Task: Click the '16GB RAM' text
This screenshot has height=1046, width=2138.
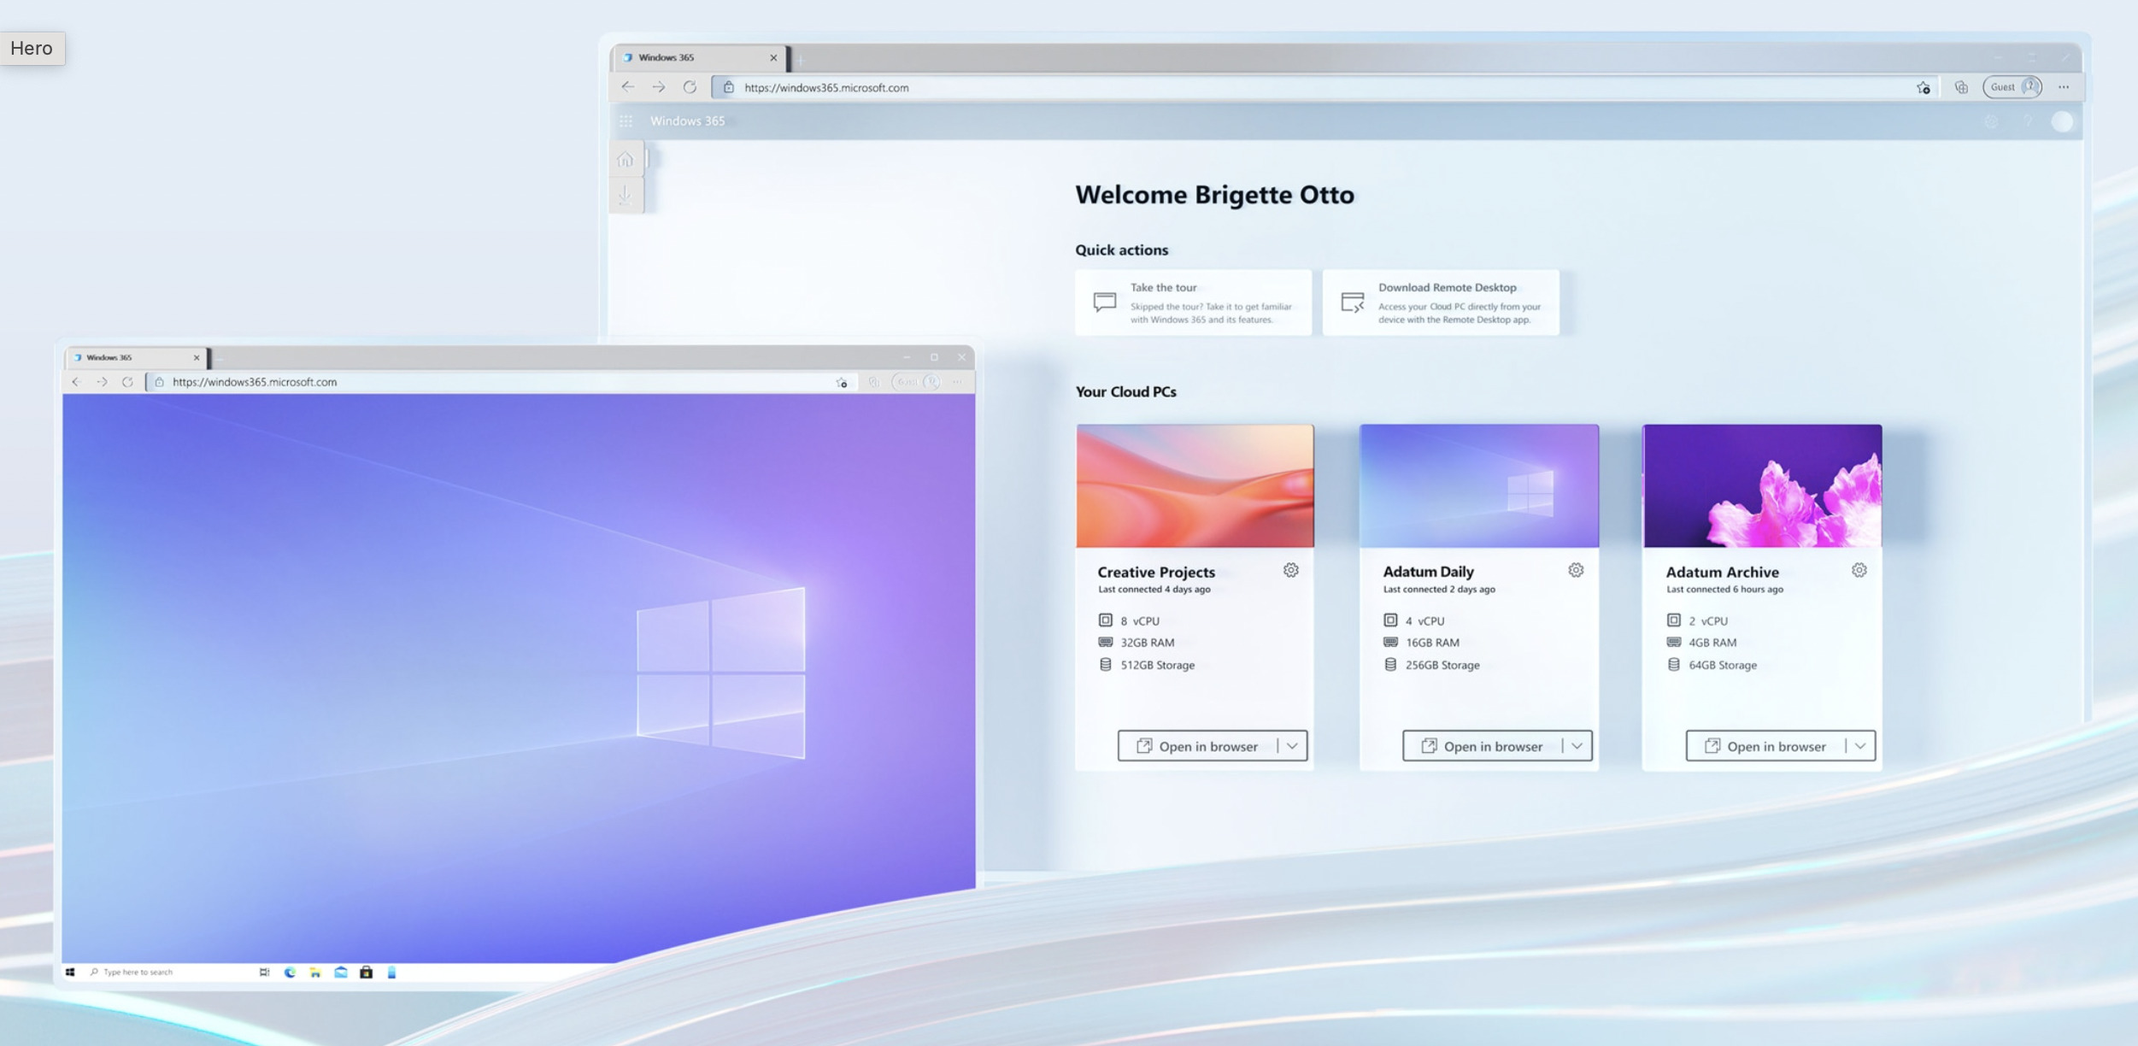Action: pyautogui.click(x=1432, y=643)
